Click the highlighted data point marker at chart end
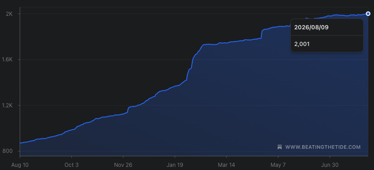 pos(368,14)
